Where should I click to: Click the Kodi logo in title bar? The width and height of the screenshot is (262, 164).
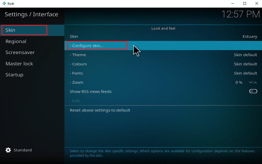pos(4,3)
